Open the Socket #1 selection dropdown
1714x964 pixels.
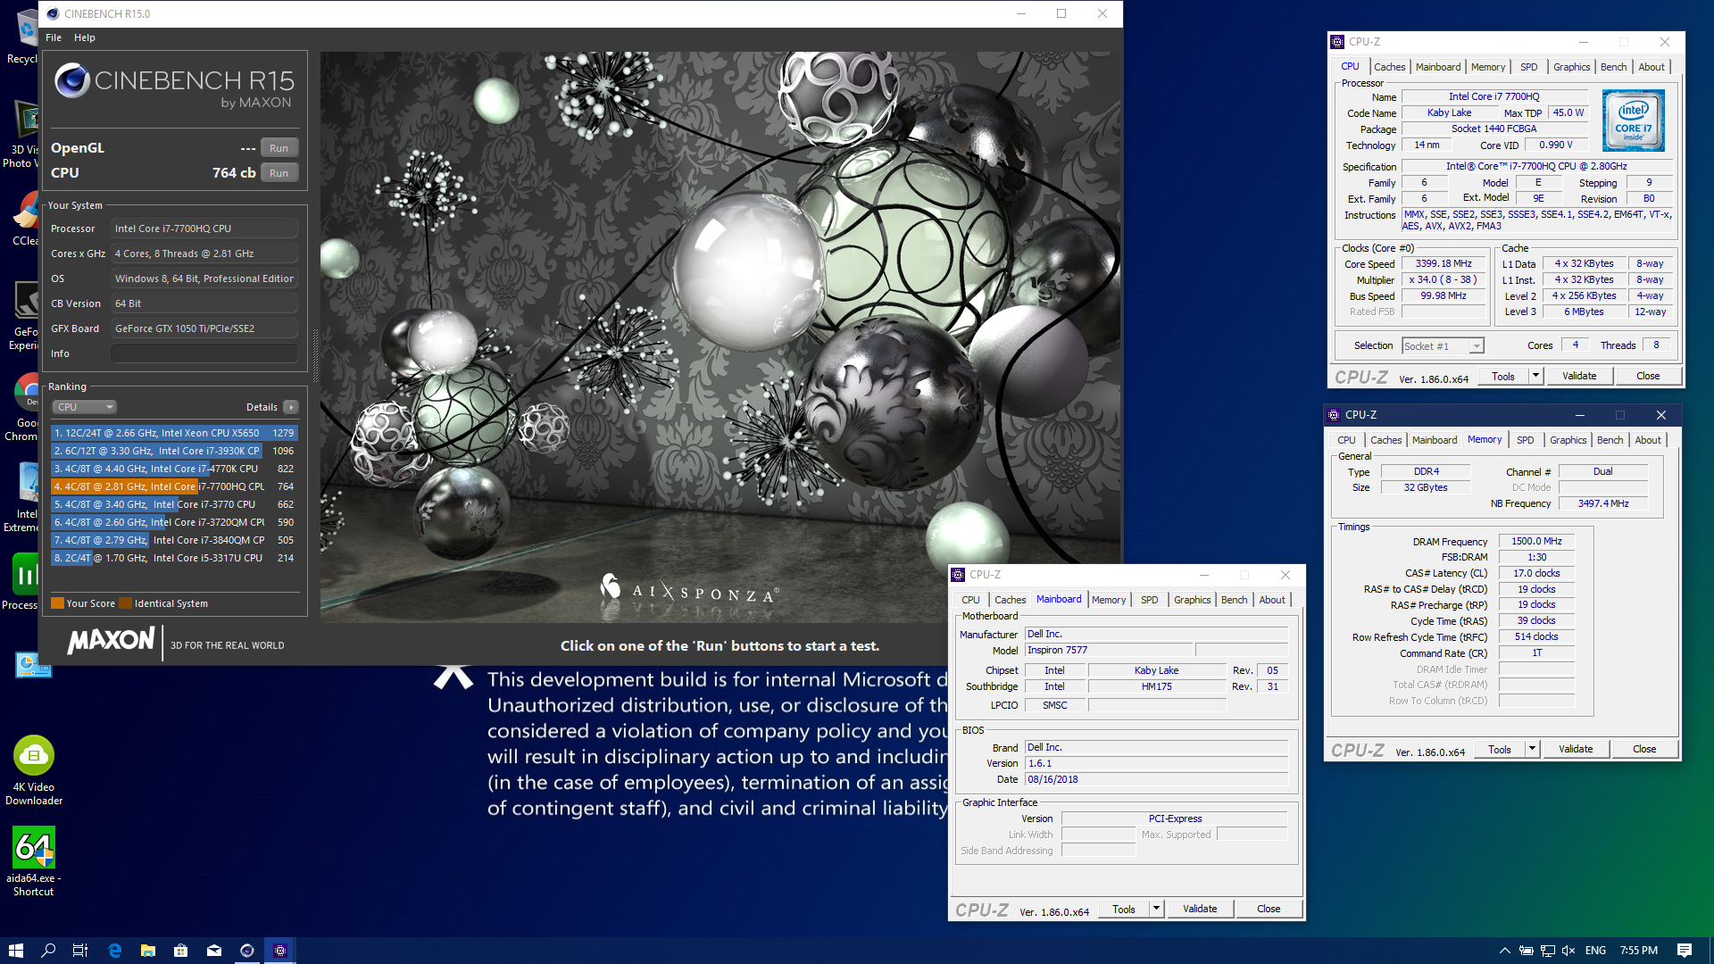pyautogui.click(x=1443, y=346)
